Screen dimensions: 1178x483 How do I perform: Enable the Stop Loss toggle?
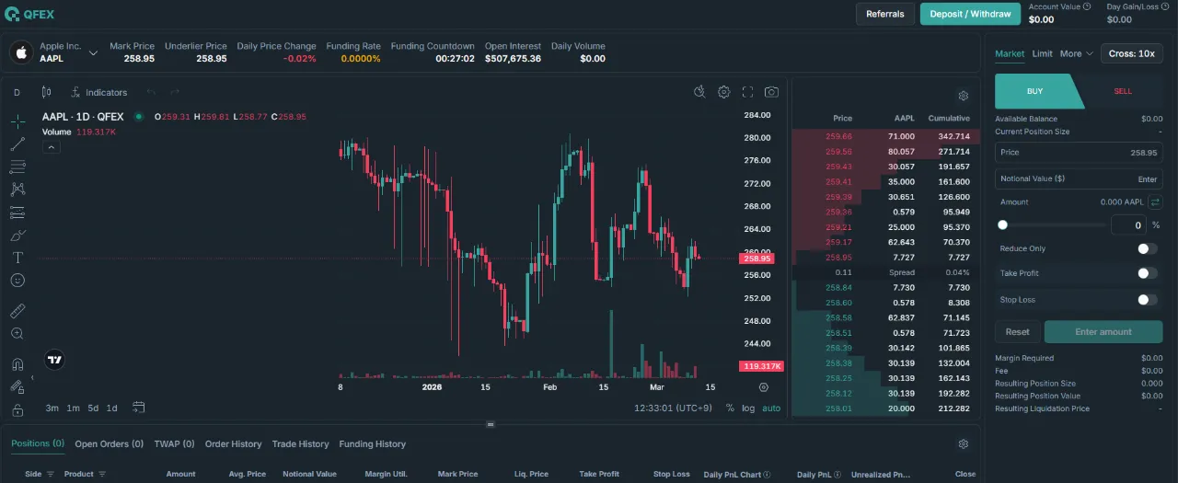click(1147, 300)
